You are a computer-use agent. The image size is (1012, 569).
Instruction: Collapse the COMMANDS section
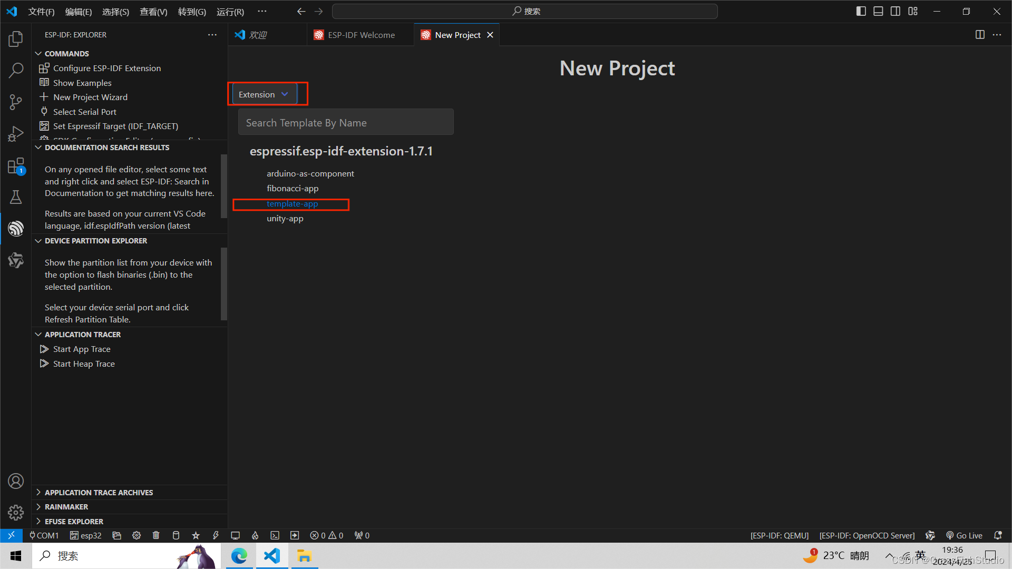click(66, 54)
